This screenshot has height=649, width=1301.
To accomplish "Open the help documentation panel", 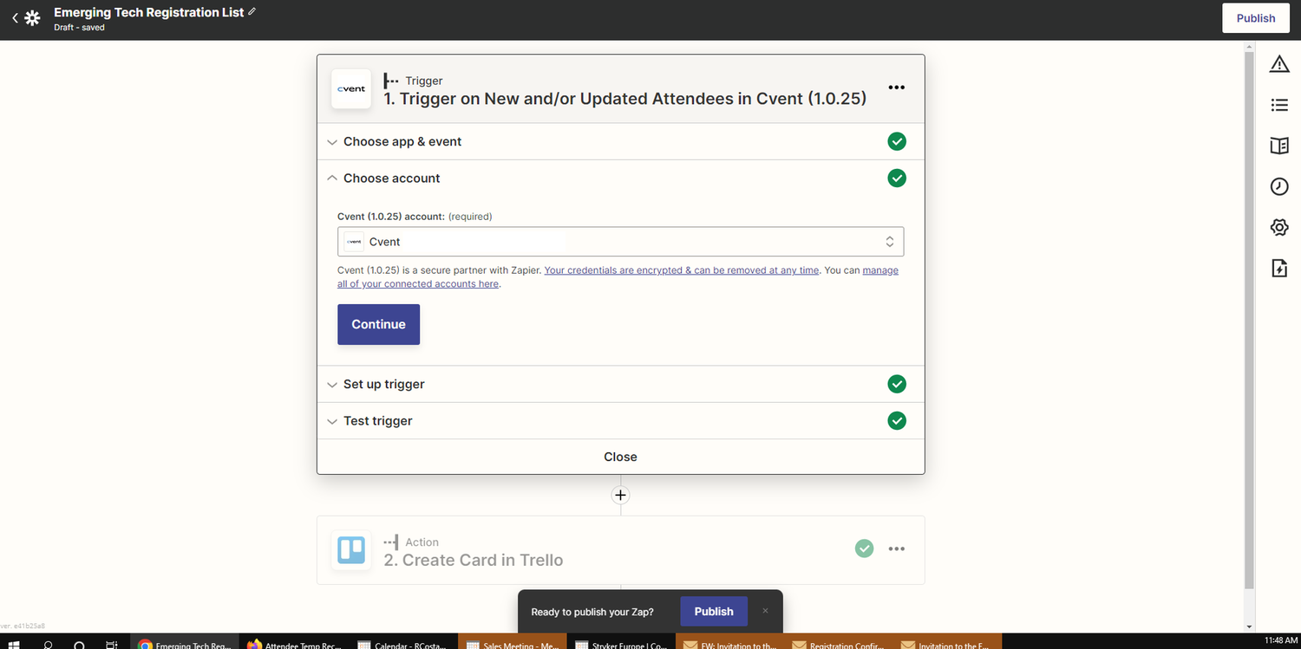I will [1279, 146].
